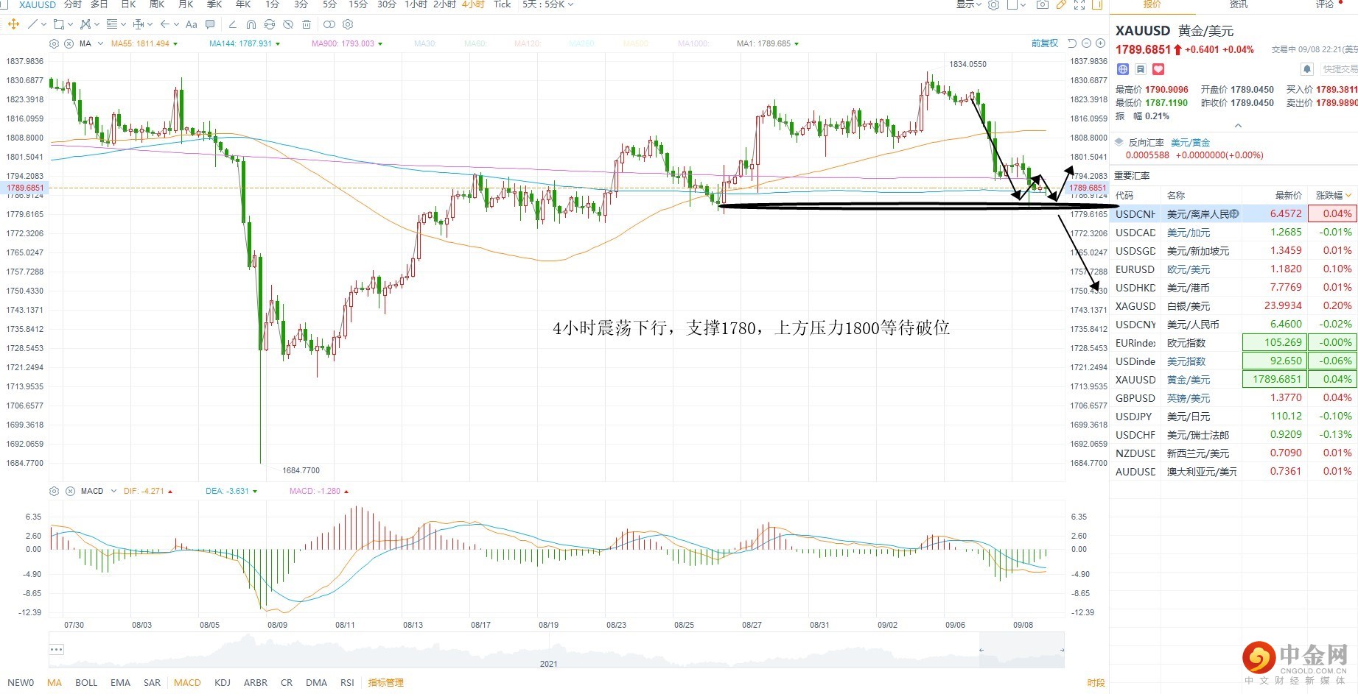Expand the MACD indicator type dropdown
Image resolution: width=1358 pixels, height=694 pixels.
pos(113,491)
